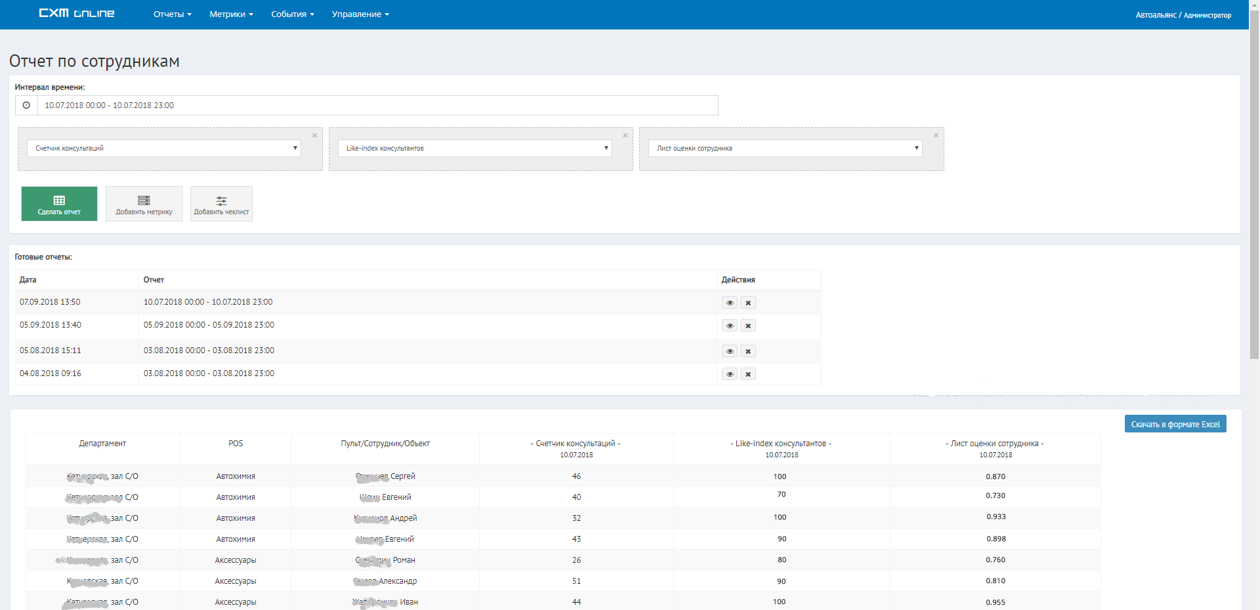Screen dimensions: 1260x610
Task: Click the green Сделать отчет button
Action: pos(59,204)
